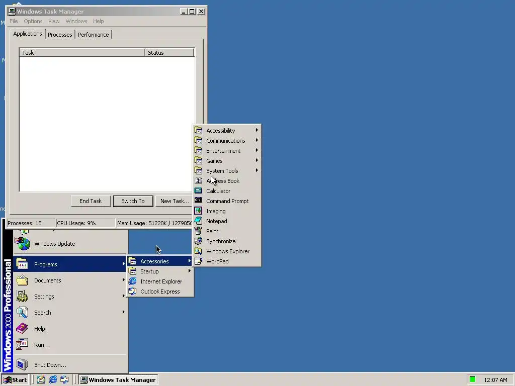Open the Entertainment folder icon
Screen dimensions: 515x386
pyautogui.click(x=198, y=151)
